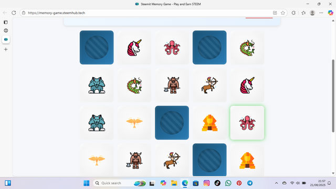336x189 pixels.
Task: Tap centaur card between minotaur and face-down card
Action: [172, 160]
